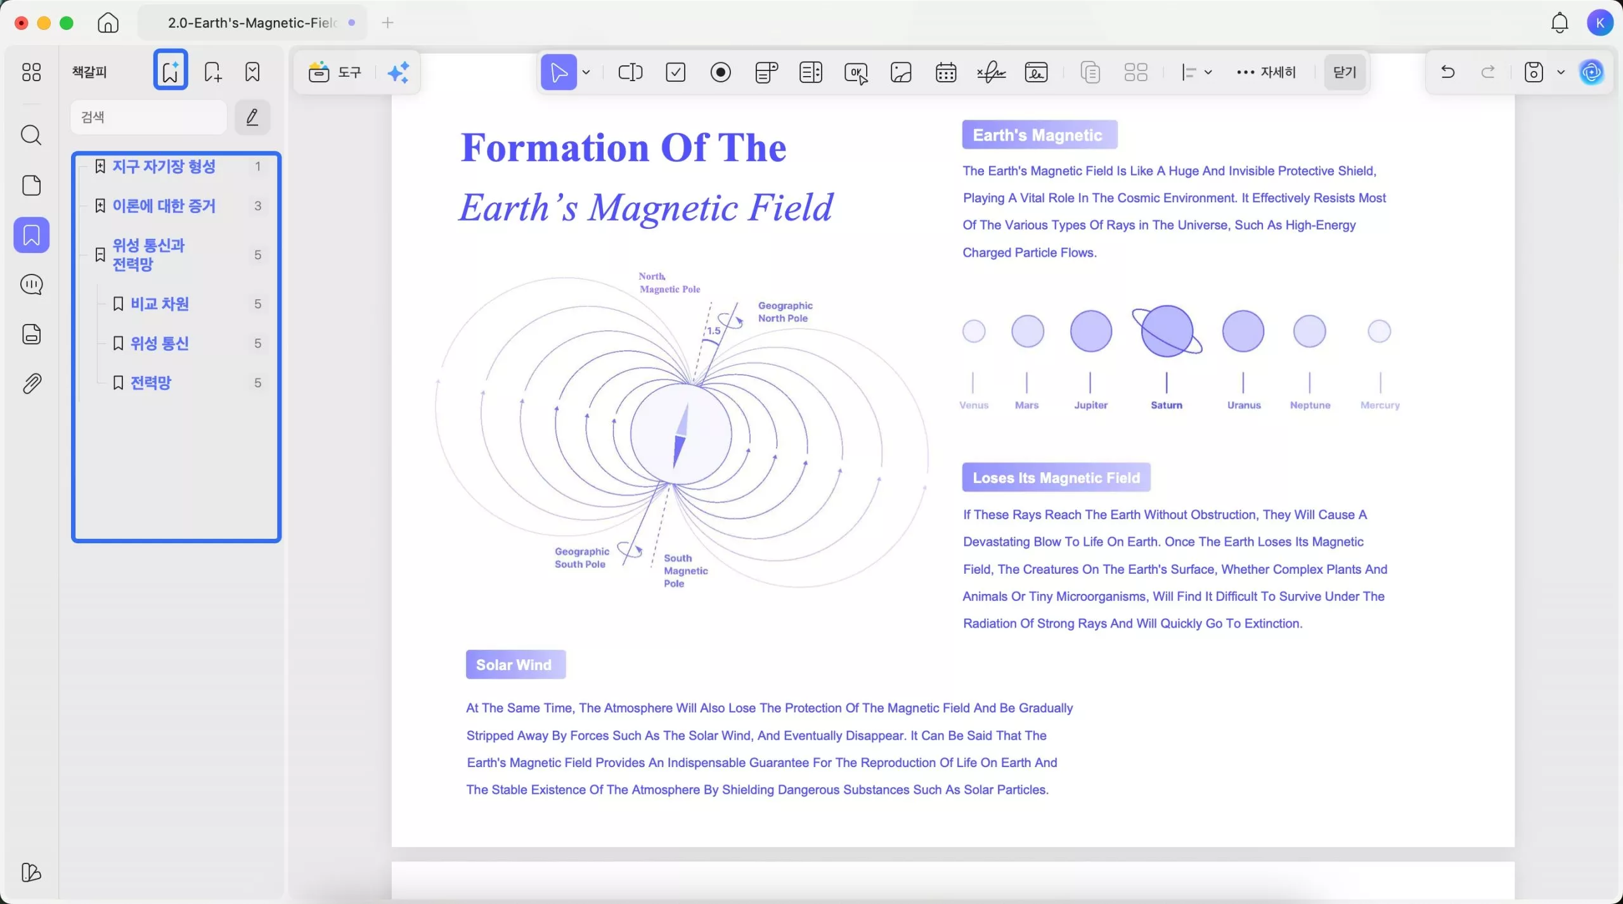Switch to the 2.0-Earth's-Magnetic-Field tab
This screenshot has width=1623, height=904.
252,23
